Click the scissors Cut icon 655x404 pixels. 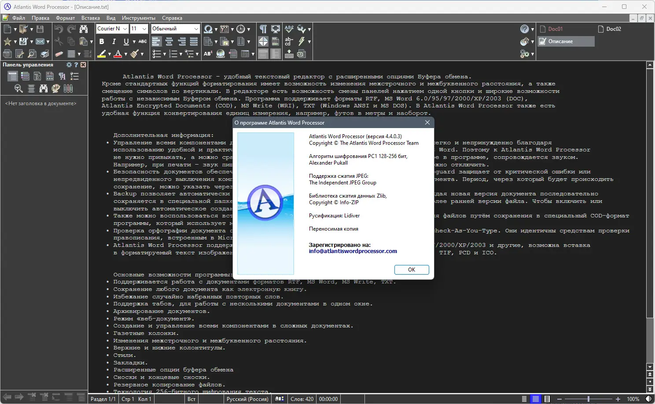click(59, 41)
